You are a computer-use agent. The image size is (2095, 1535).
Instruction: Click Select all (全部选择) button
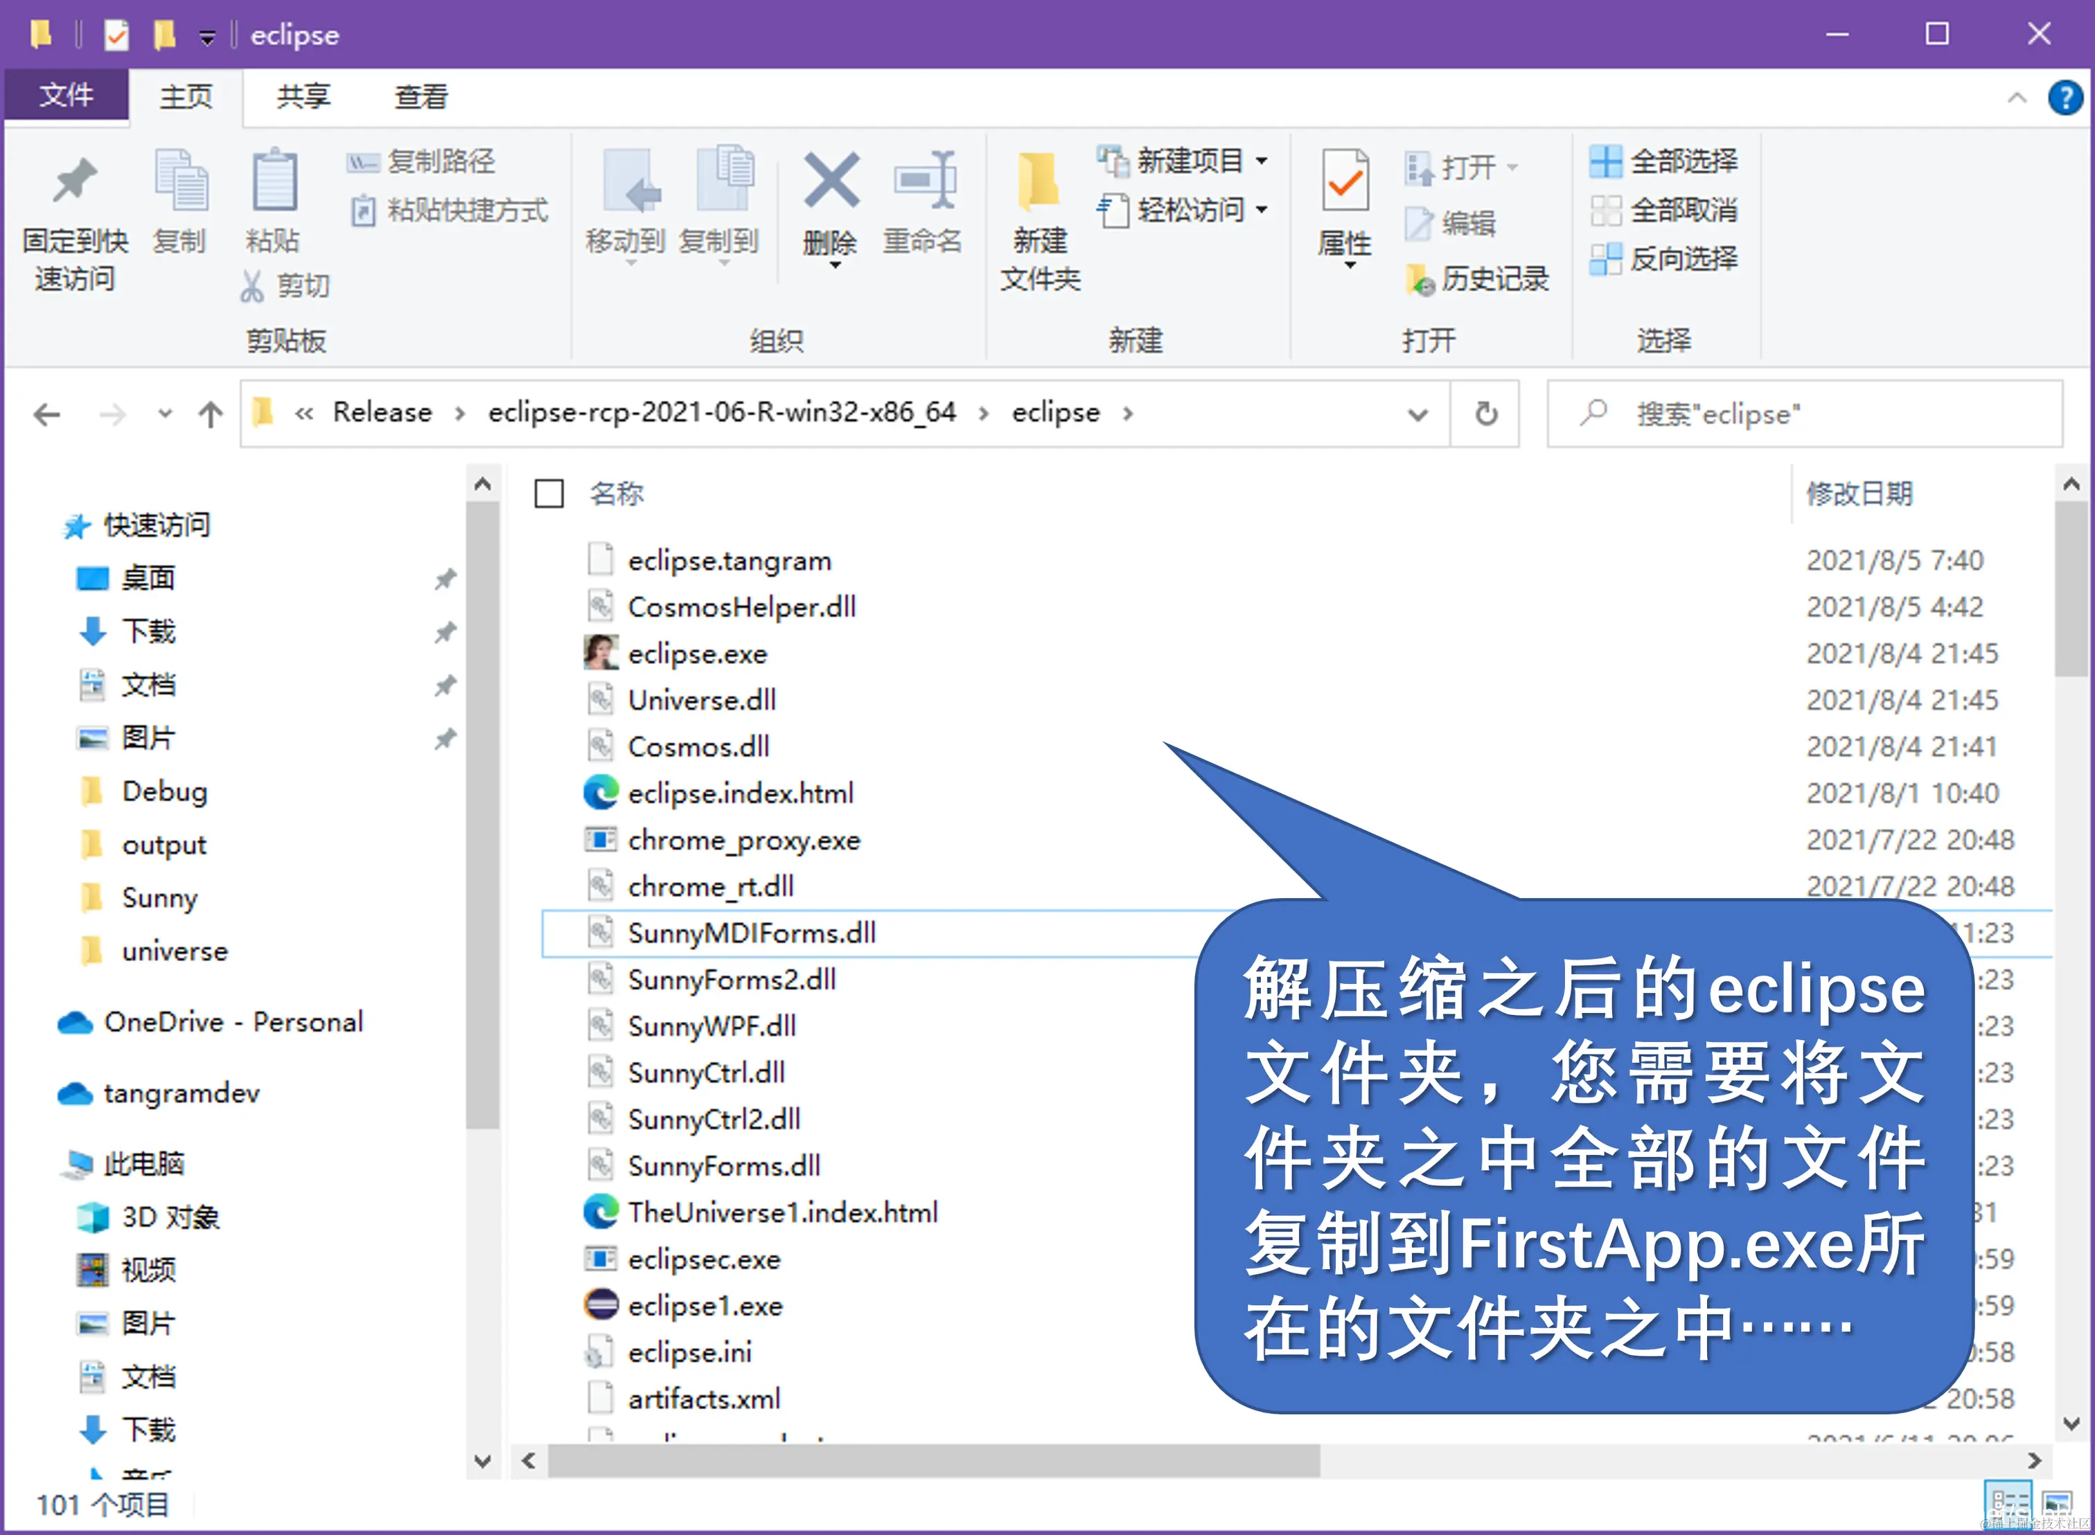pyautogui.click(x=1663, y=161)
